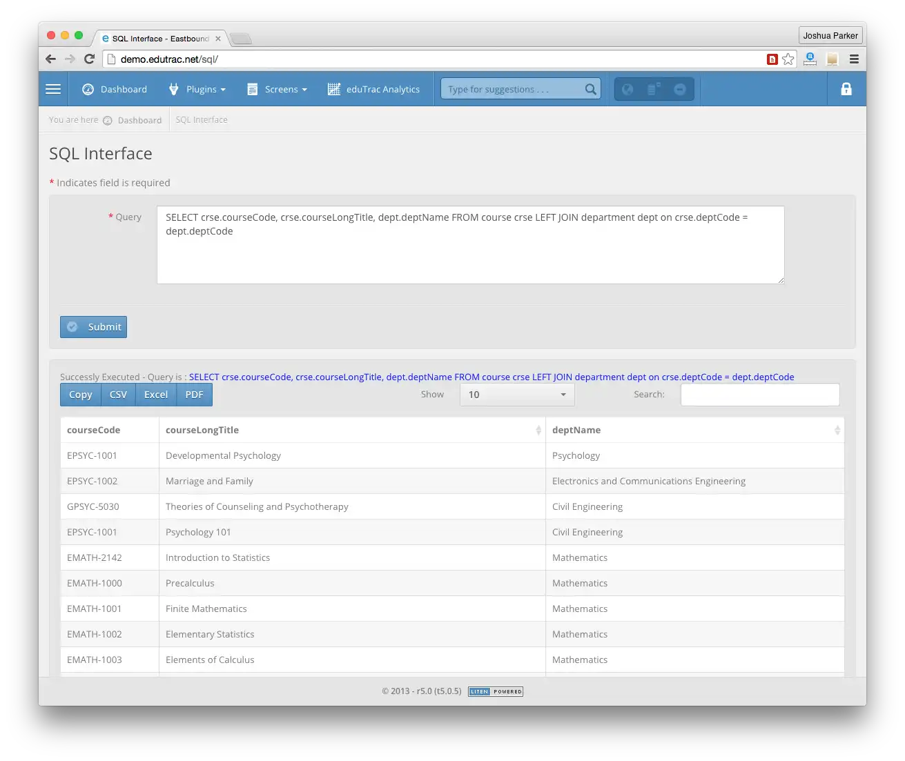The image size is (905, 761).
Task: Select the clipboard notification icon
Action: [x=652, y=88]
